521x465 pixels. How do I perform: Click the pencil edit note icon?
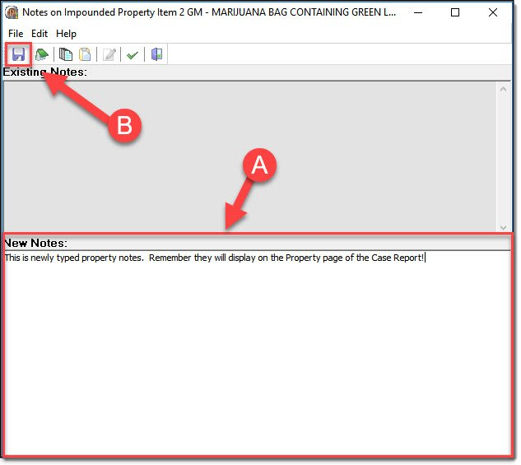pyautogui.click(x=109, y=54)
